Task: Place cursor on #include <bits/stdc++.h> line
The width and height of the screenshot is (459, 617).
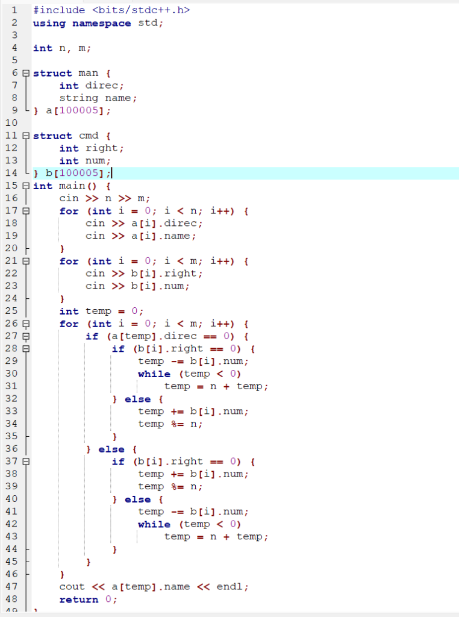Action: click(x=111, y=10)
